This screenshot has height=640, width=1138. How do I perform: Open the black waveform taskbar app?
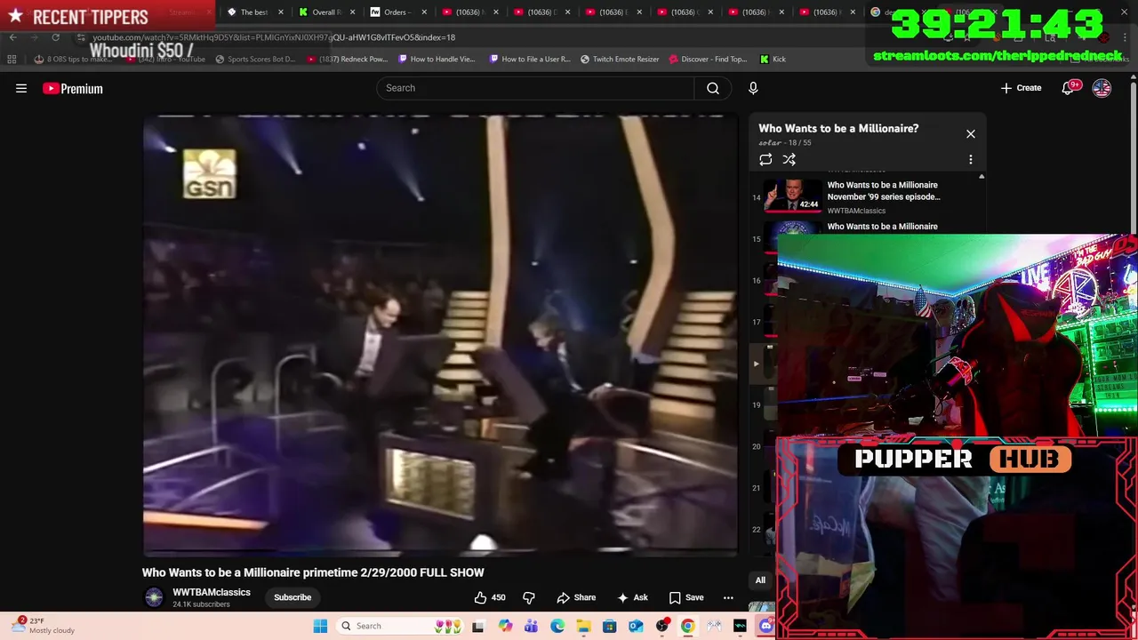coord(740,626)
